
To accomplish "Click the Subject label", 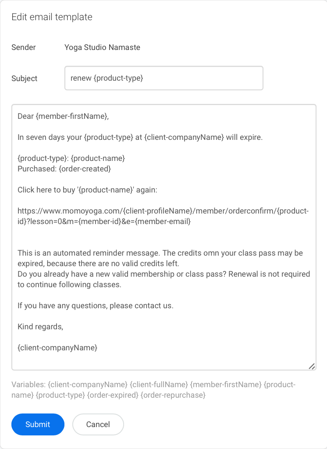I will (25, 78).
